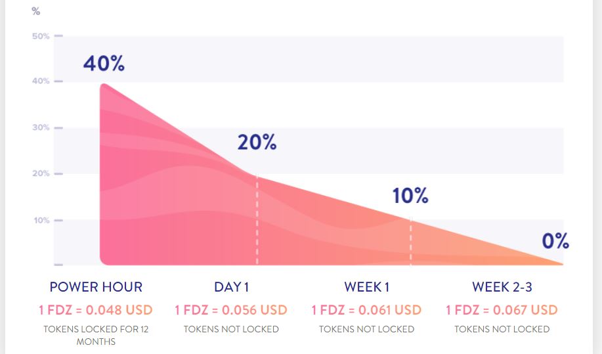Click Tokens not locked under Week 2-3
602x354 pixels.
pos(502,330)
